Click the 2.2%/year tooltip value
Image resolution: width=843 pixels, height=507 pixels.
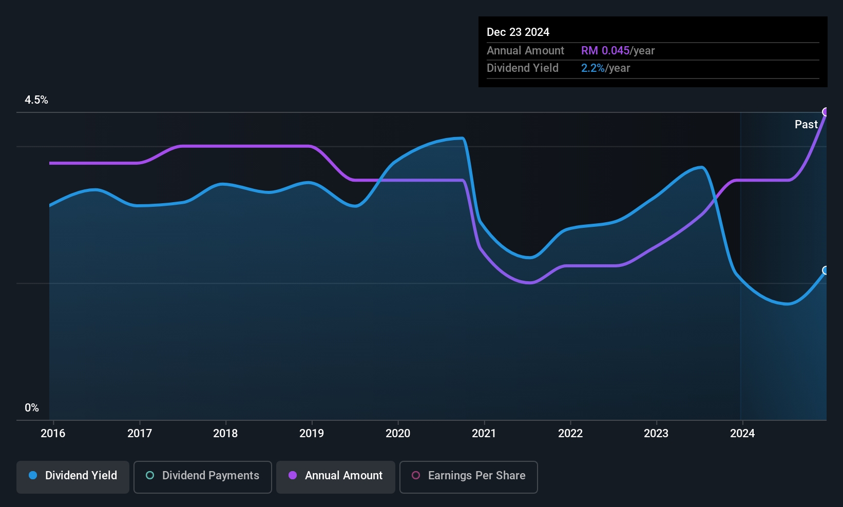tap(605, 68)
